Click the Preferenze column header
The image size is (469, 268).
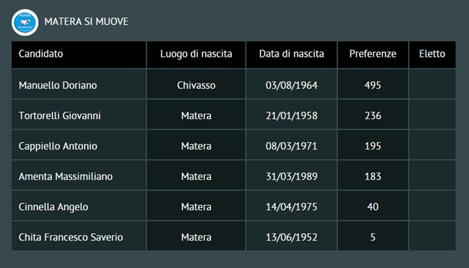coord(373,54)
